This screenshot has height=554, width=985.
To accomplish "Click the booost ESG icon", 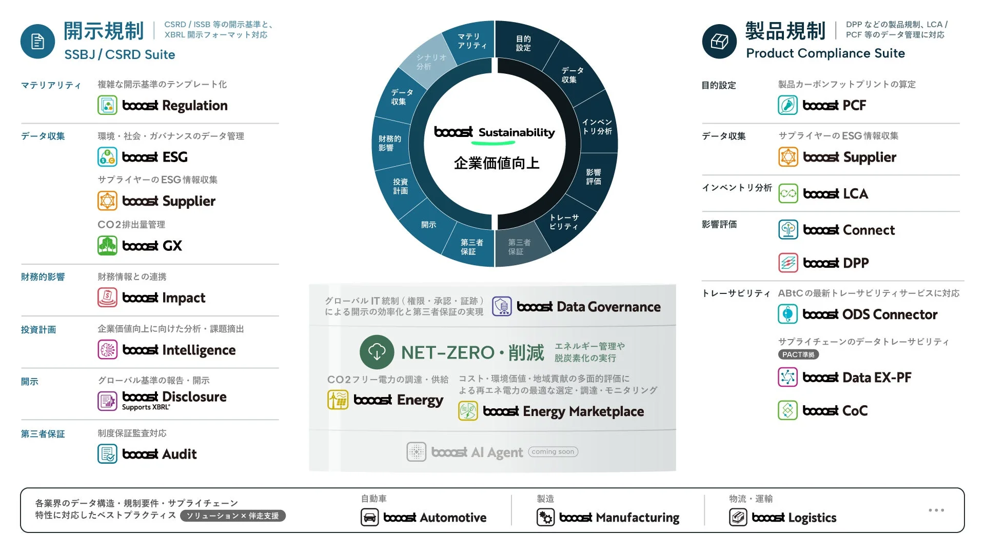I will [107, 157].
